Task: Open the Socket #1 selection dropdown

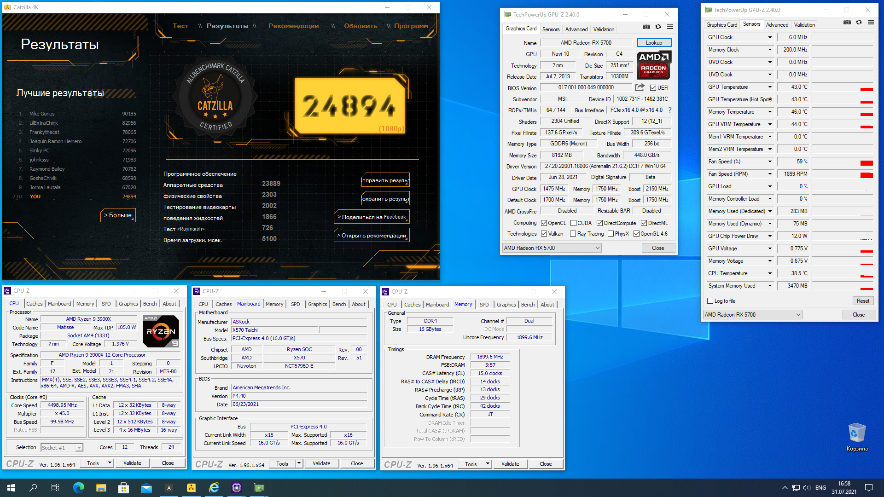Action: tap(62, 447)
